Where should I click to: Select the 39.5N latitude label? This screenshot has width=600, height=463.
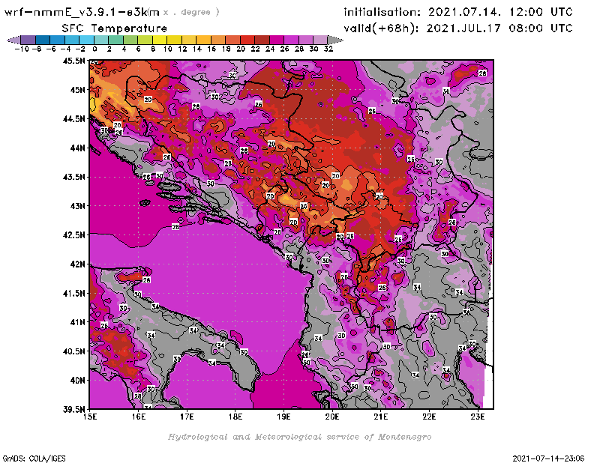tap(73, 410)
